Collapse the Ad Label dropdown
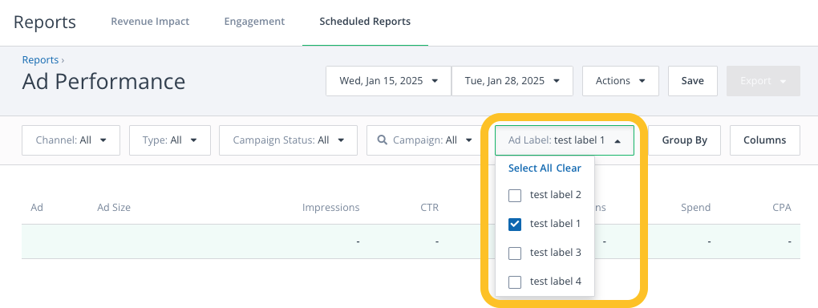This screenshot has width=818, height=308. point(565,140)
